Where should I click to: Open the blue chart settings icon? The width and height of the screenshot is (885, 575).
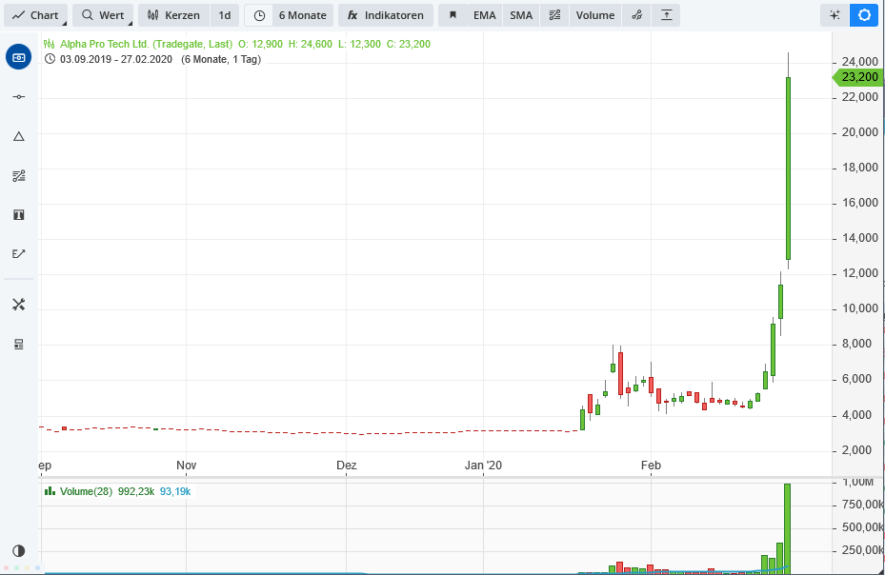pyautogui.click(x=863, y=15)
